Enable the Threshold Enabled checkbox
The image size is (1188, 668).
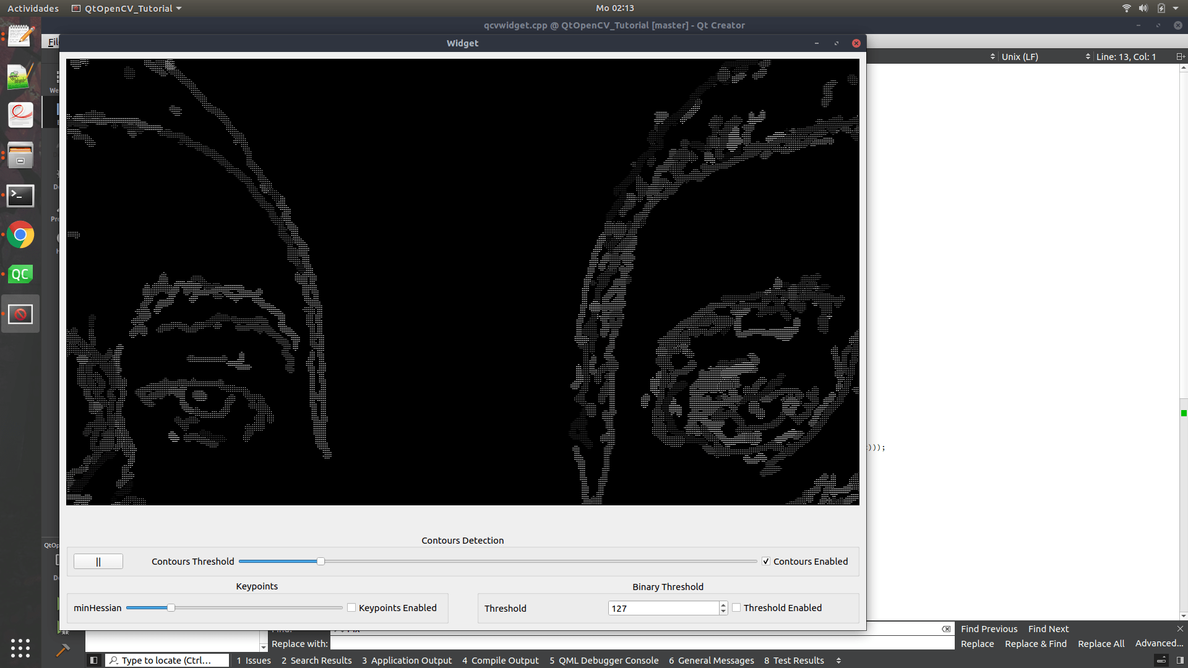[736, 607]
